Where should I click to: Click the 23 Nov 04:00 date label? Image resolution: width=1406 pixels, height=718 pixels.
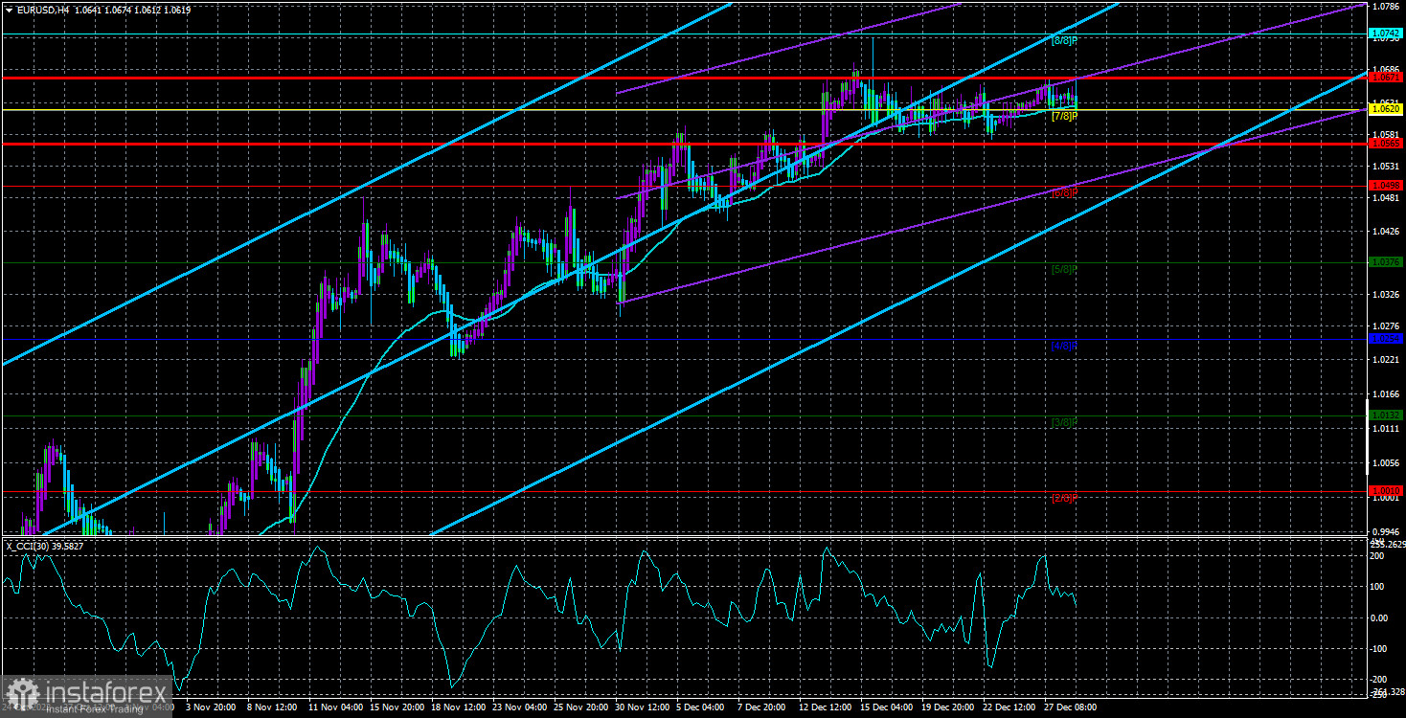tap(518, 707)
